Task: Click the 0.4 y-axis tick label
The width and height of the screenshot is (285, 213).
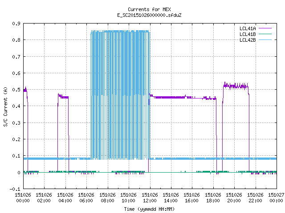Action: tap(16, 106)
